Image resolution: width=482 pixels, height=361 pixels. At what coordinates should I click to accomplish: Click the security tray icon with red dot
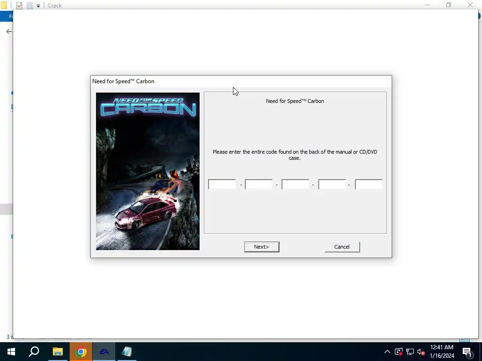398,352
